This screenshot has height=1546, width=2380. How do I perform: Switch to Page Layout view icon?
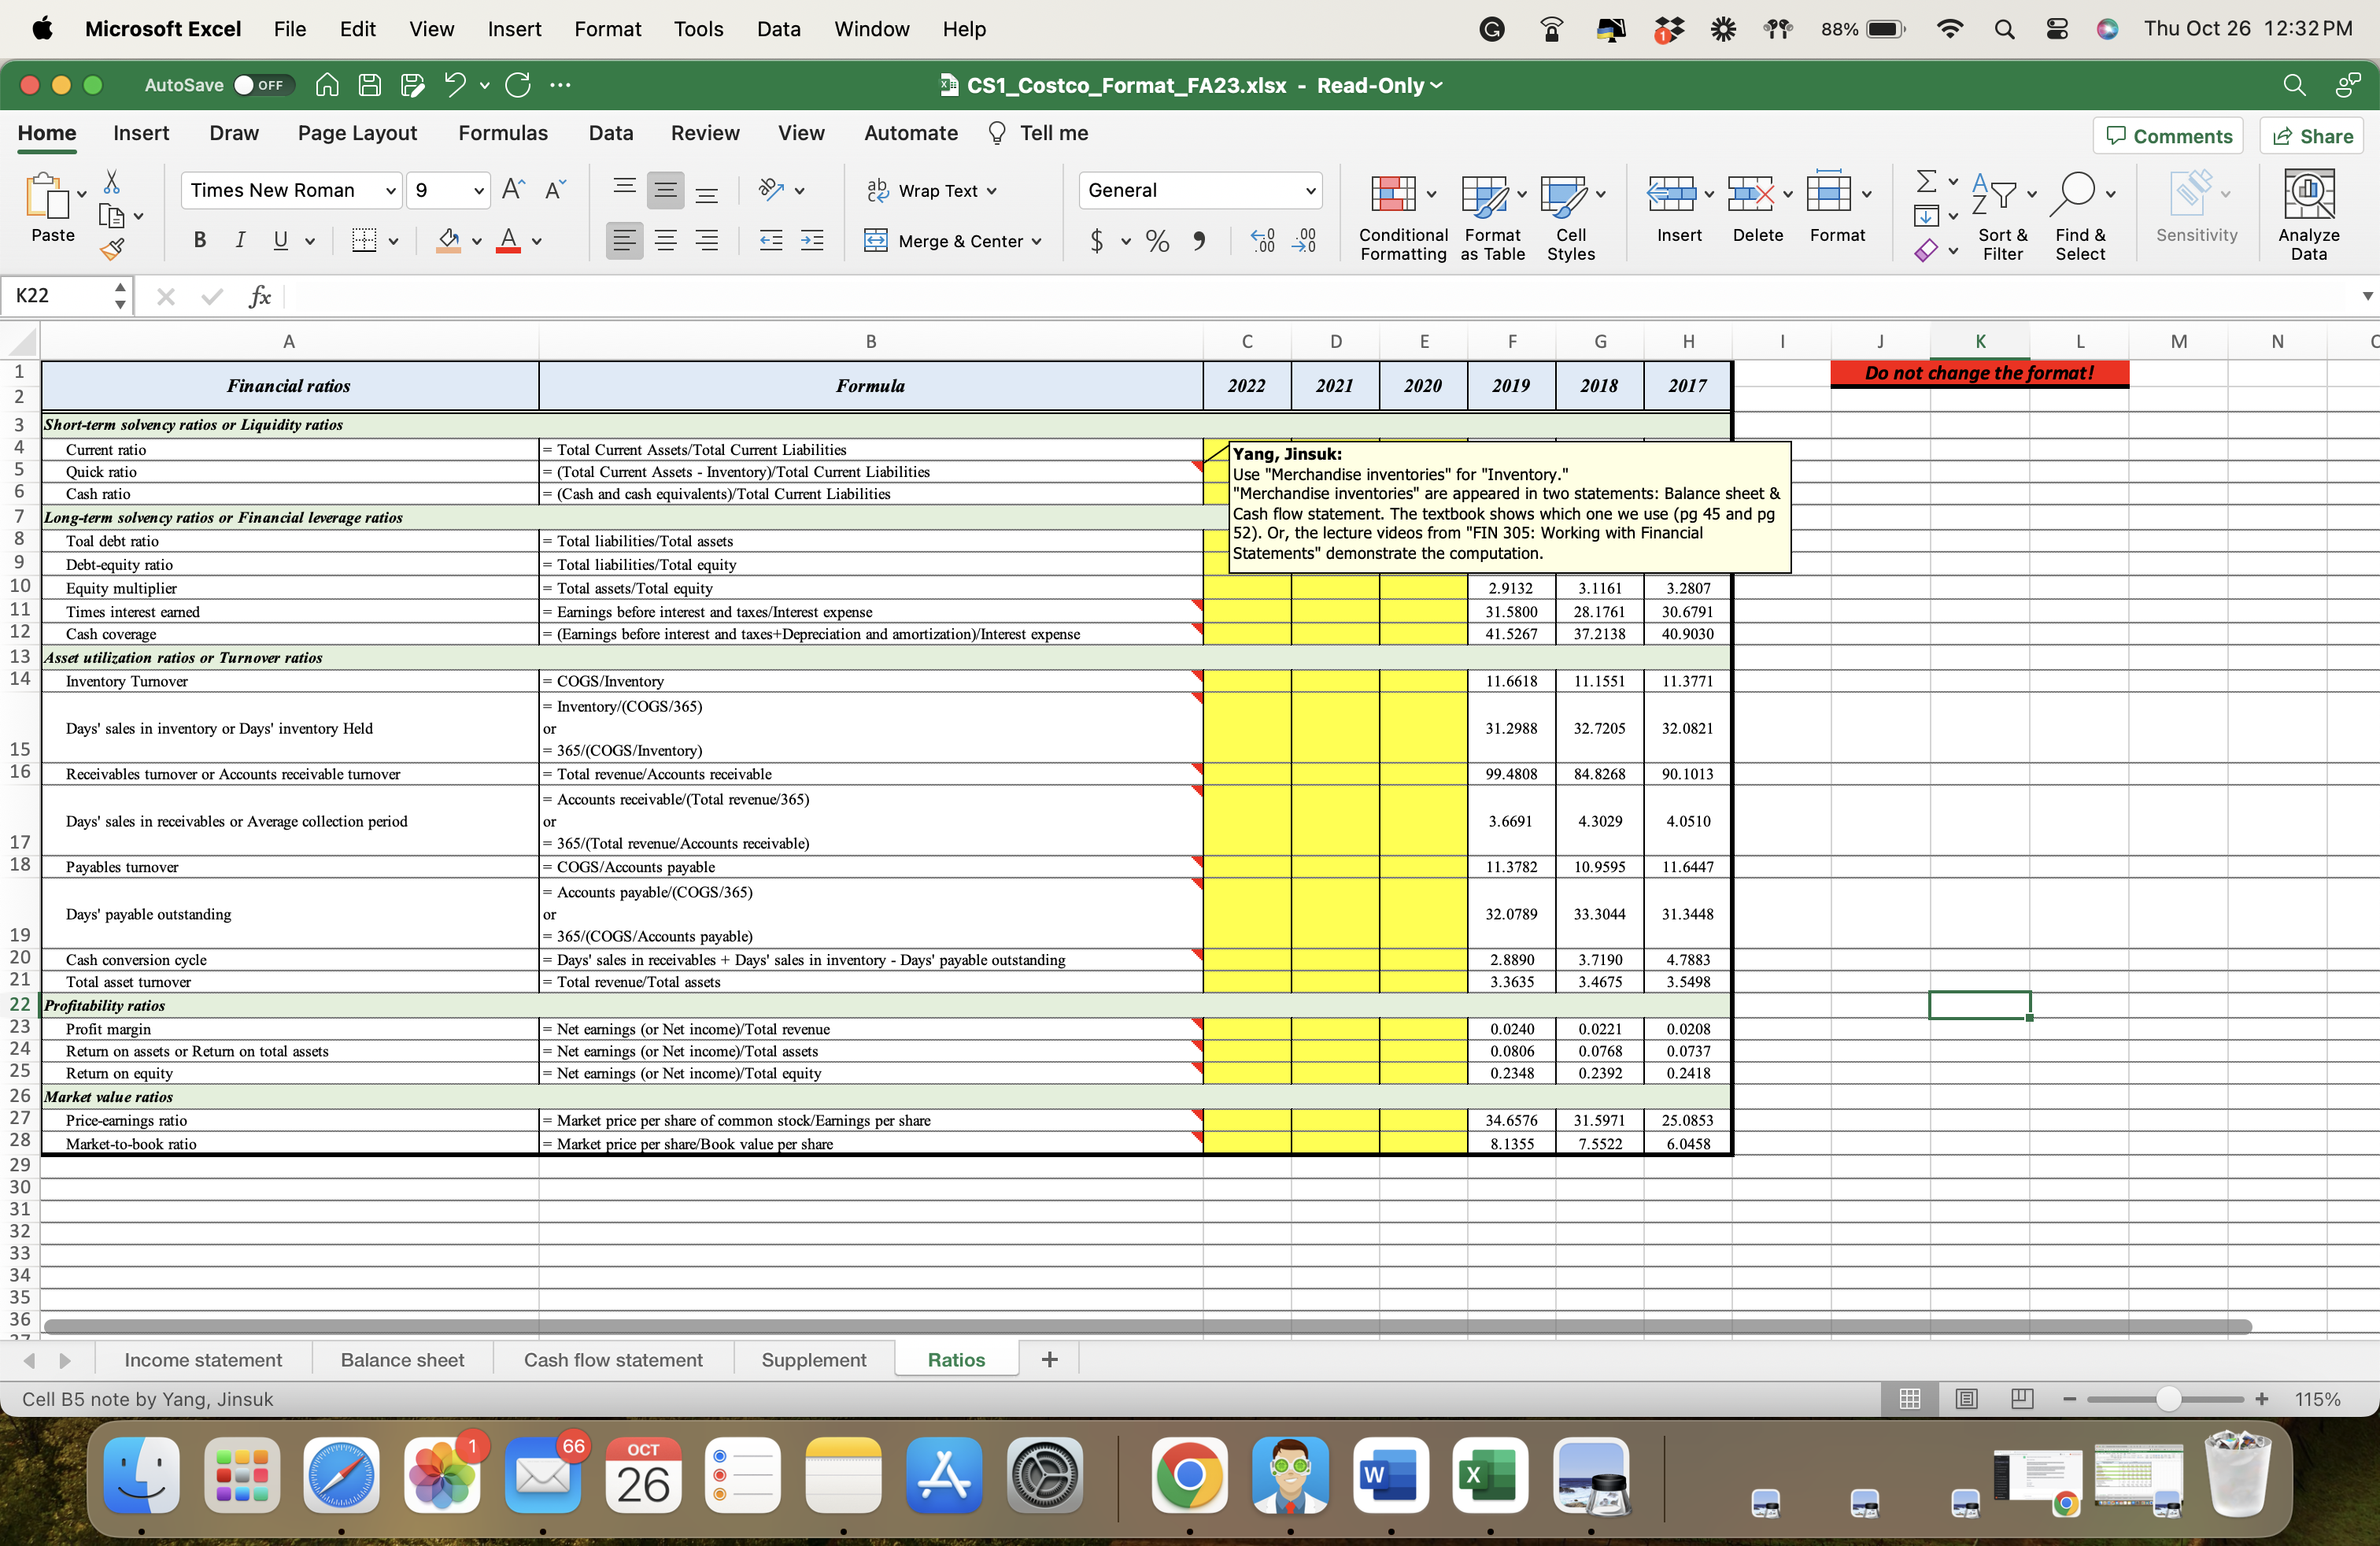click(1966, 1399)
